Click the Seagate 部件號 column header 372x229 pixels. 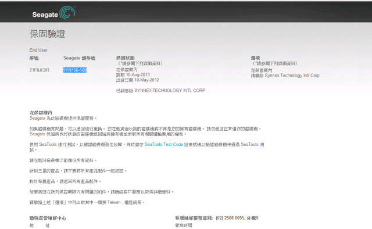click(x=79, y=58)
